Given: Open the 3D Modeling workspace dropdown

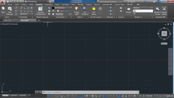Looking at the screenshot, I should 37,2.
